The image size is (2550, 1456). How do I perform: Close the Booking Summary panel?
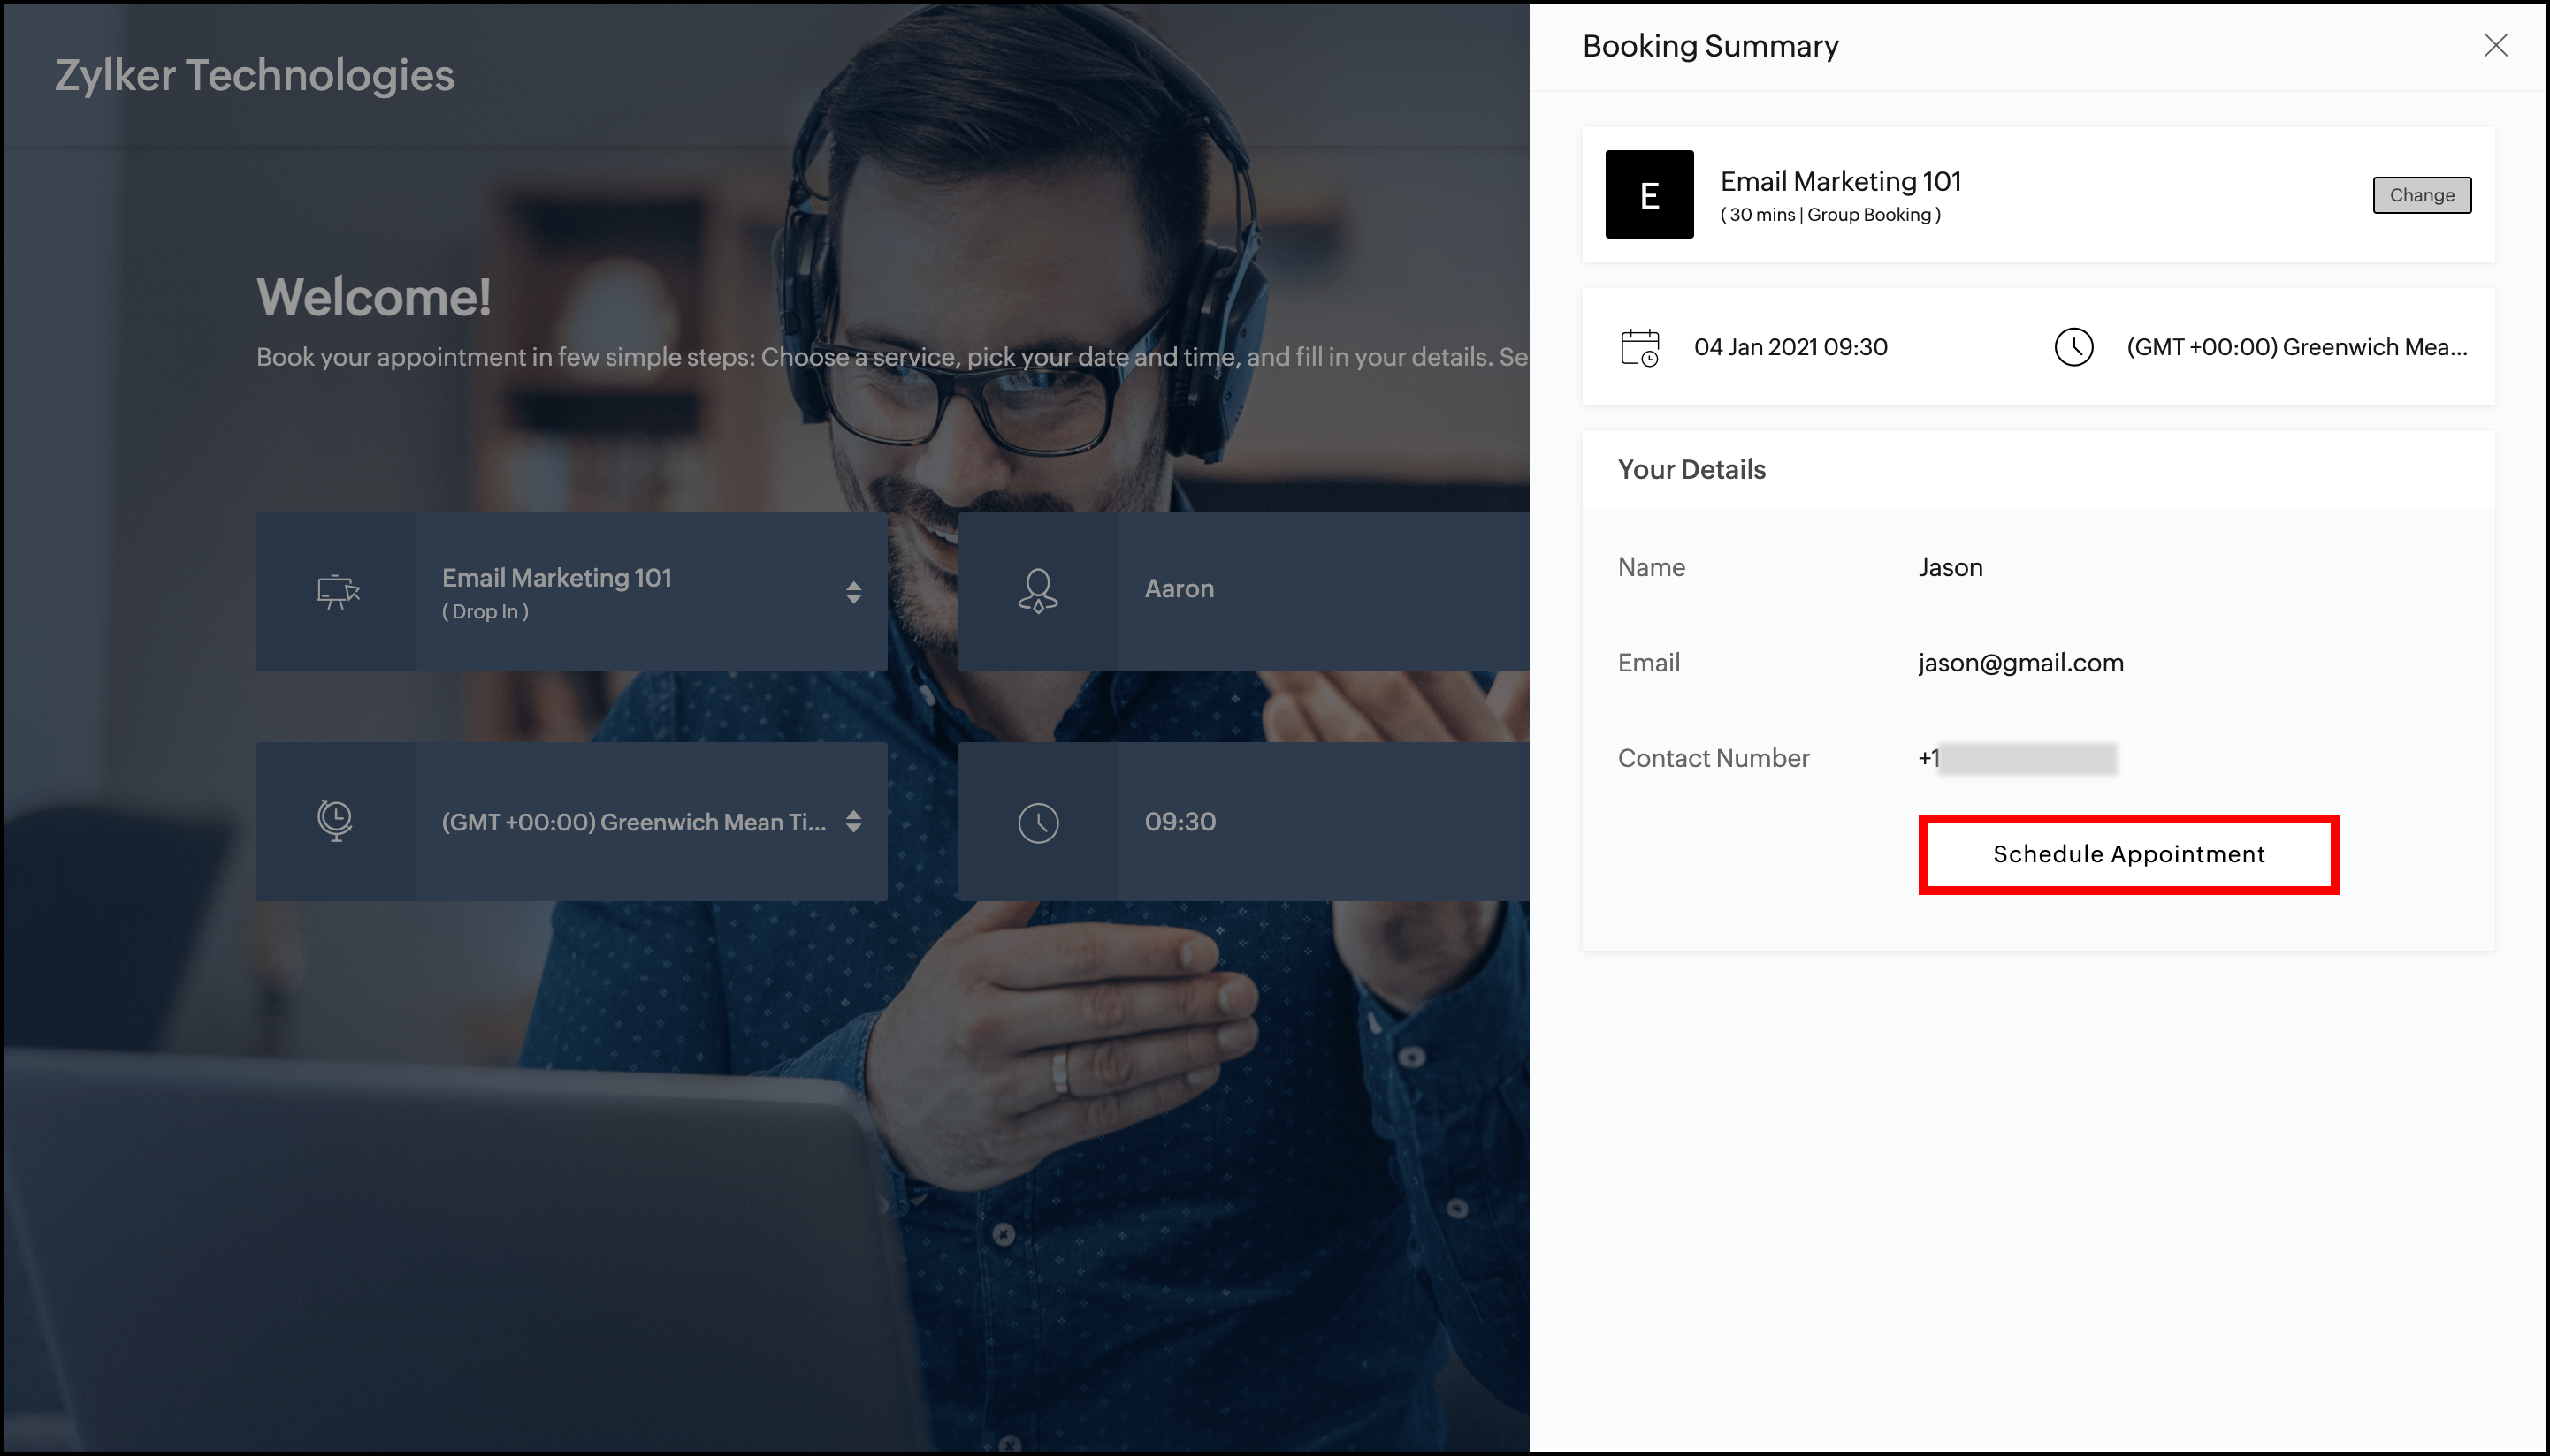tap(2495, 45)
